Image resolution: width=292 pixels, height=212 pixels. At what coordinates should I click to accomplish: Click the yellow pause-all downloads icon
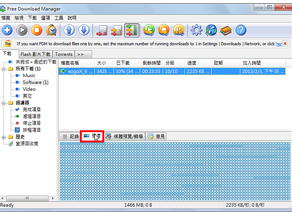point(178,30)
